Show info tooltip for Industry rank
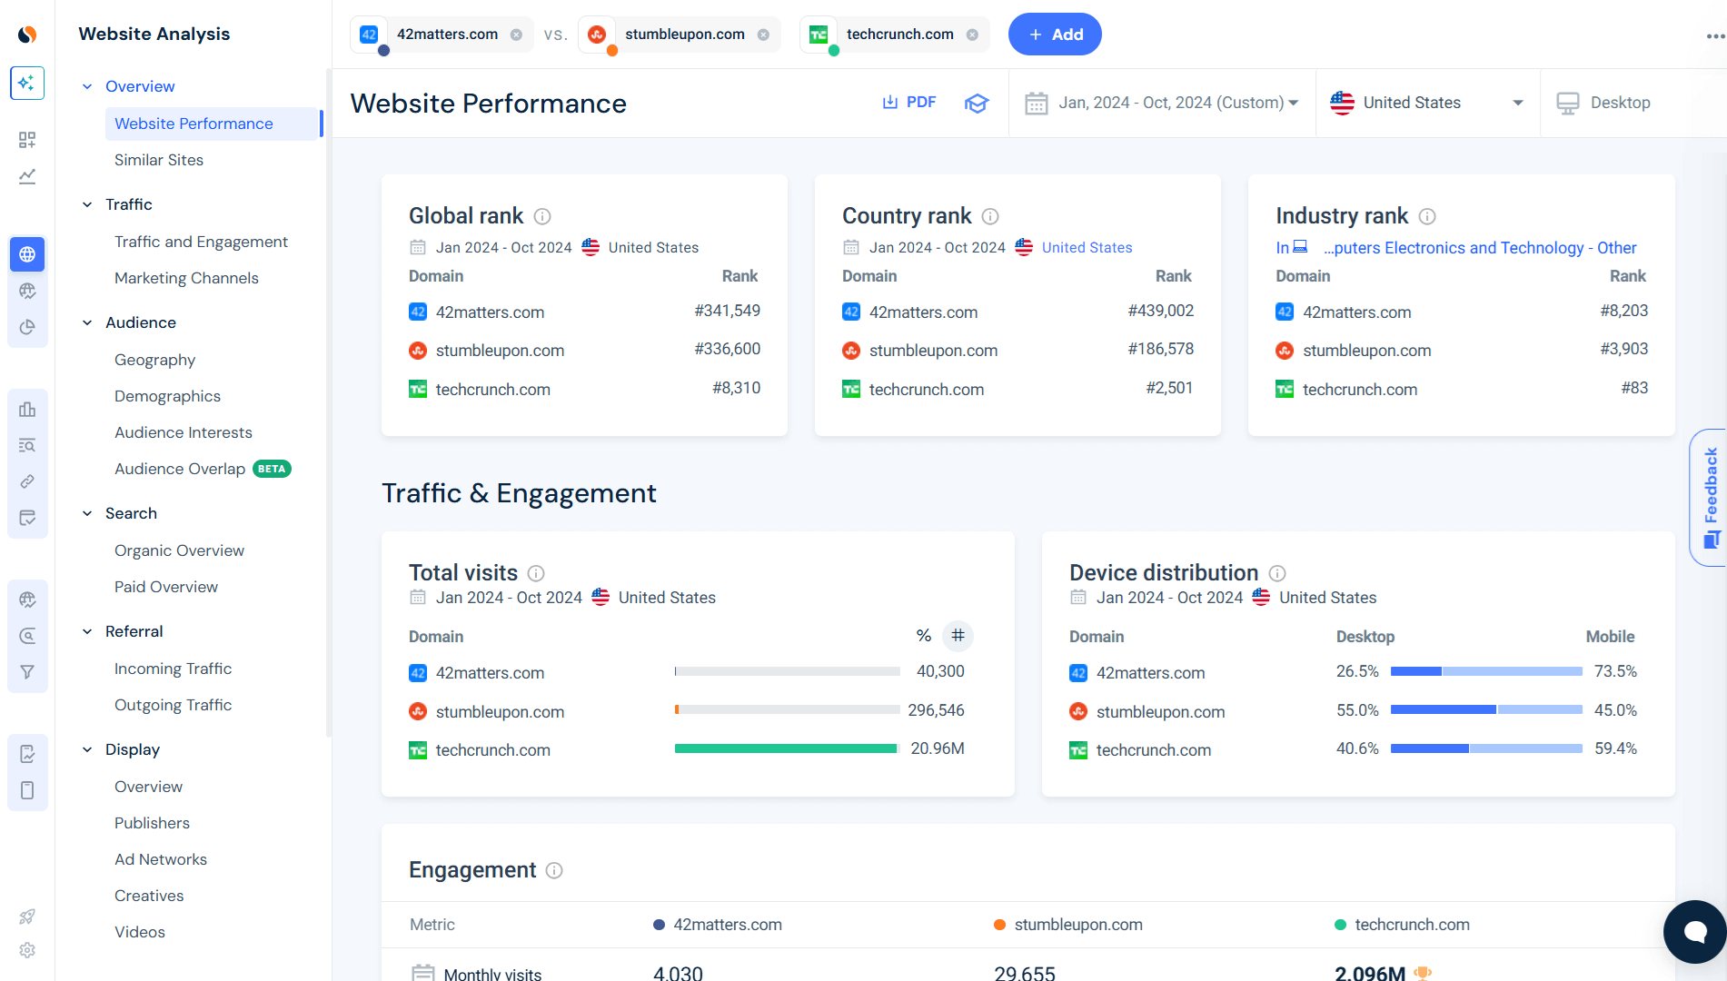The width and height of the screenshot is (1727, 981). point(1427,216)
